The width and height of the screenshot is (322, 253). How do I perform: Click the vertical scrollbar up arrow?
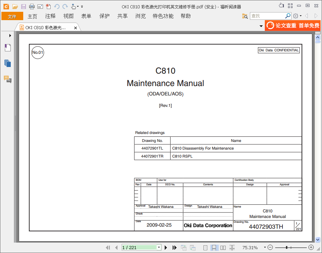[318, 37]
